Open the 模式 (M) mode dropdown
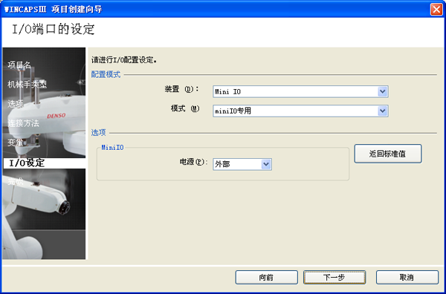The width and height of the screenshot is (446, 294). [300, 111]
